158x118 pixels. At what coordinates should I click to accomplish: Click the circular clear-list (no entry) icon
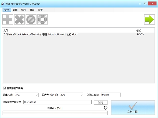[31, 19]
